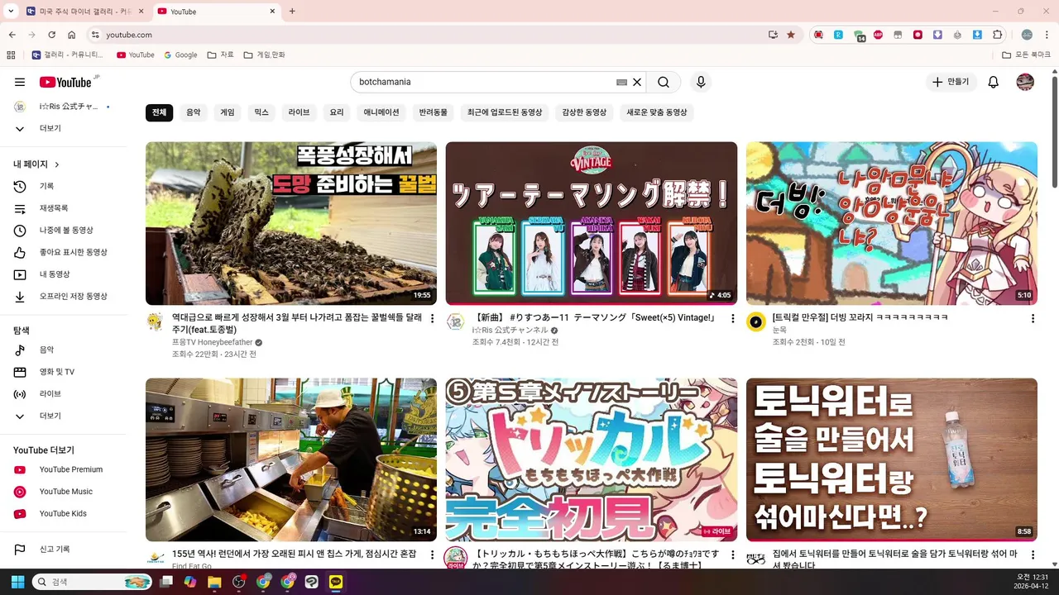Open File Explorer in the taskbar

coord(214,582)
